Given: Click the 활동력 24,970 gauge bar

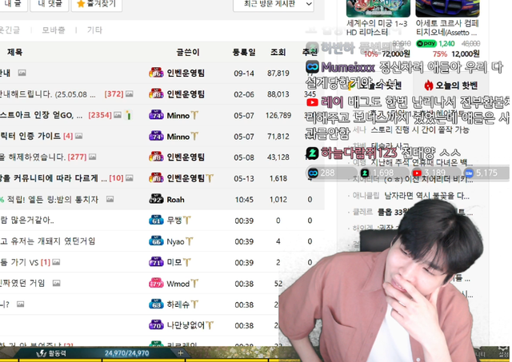Looking at the screenshot, I should (x=126, y=352).
